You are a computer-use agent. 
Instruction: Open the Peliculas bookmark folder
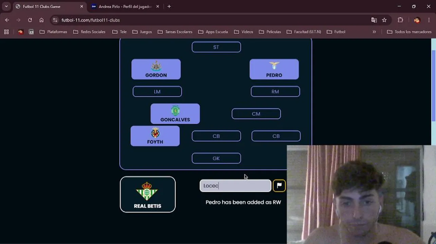(x=270, y=32)
